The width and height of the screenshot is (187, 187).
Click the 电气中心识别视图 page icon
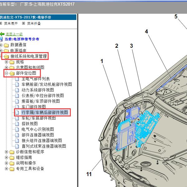tap(17, 130)
